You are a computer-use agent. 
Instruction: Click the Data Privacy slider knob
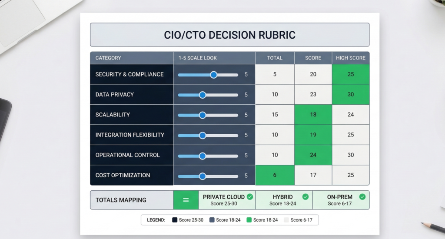pyautogui.click(x=203, y=95)
